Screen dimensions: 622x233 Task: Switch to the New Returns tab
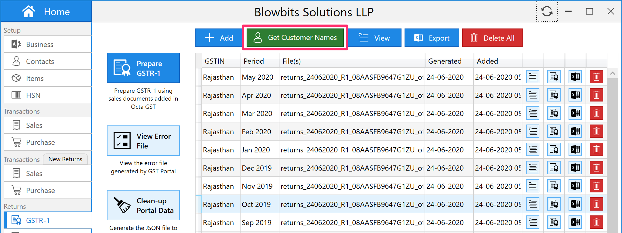tap(65, 159)
